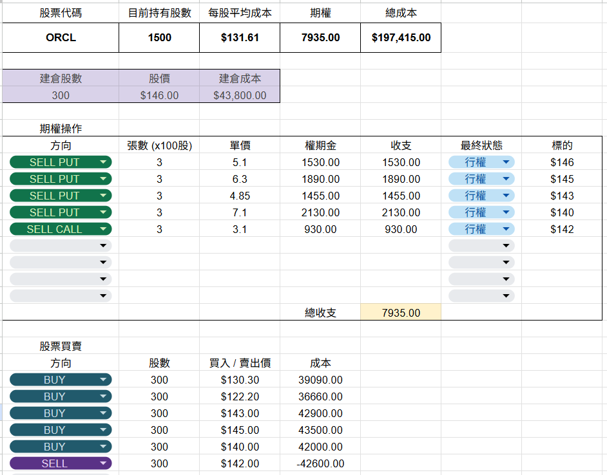Select the 42900.00 cost cell
Viewport: 607px width, 475px height.
click(x=320, y=413)
